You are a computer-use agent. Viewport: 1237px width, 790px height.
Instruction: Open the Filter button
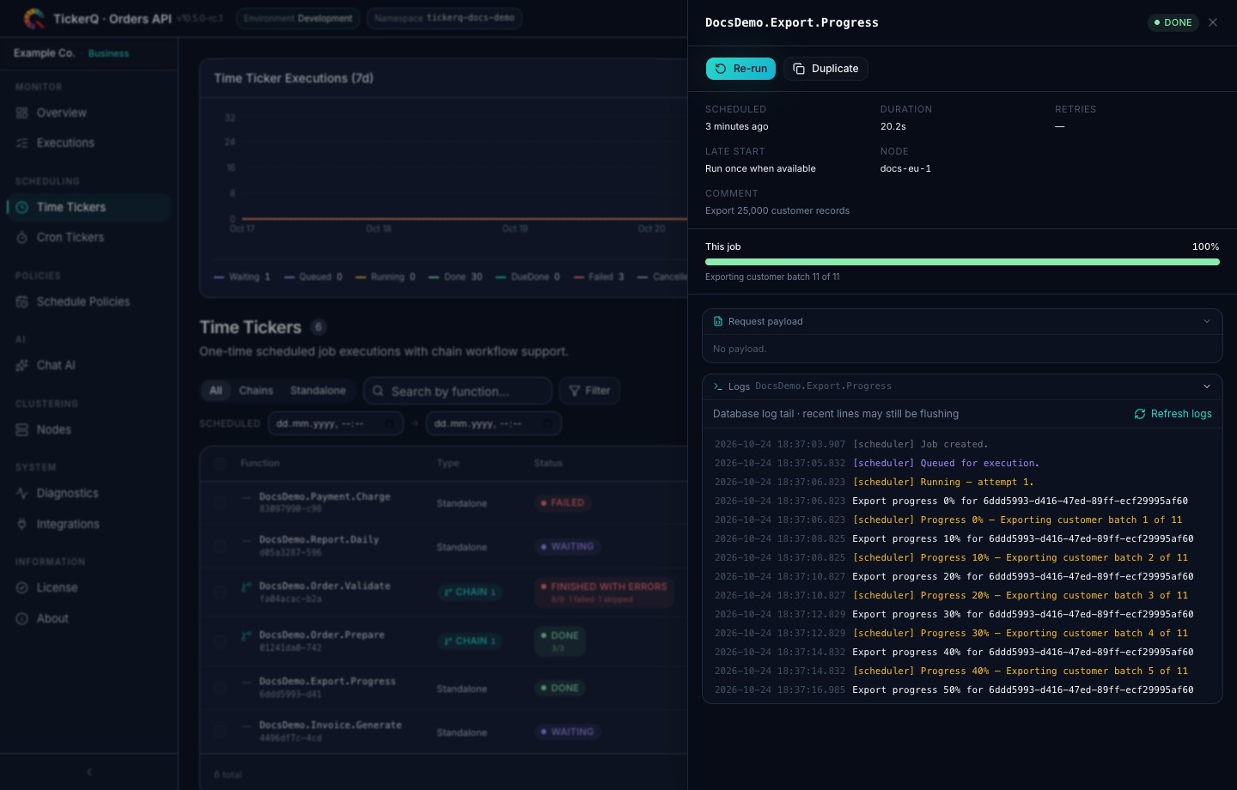tap(589, 391)
